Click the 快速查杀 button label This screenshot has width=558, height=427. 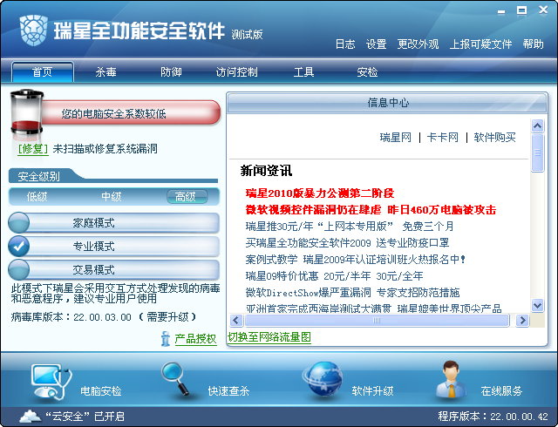tap(228, 391)
